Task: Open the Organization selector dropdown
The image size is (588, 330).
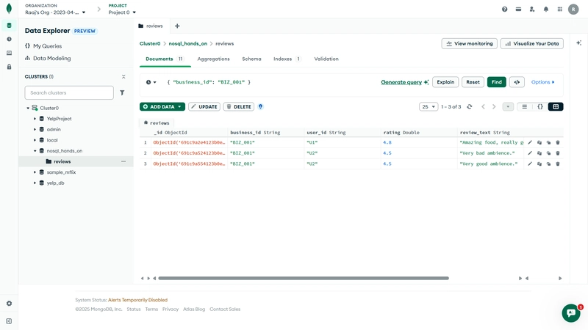Action: tap(55, 12)
